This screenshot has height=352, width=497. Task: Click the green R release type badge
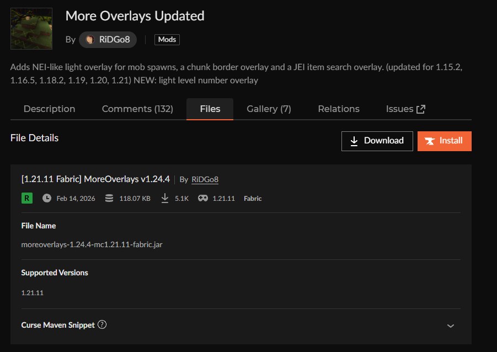coord(26,198)
